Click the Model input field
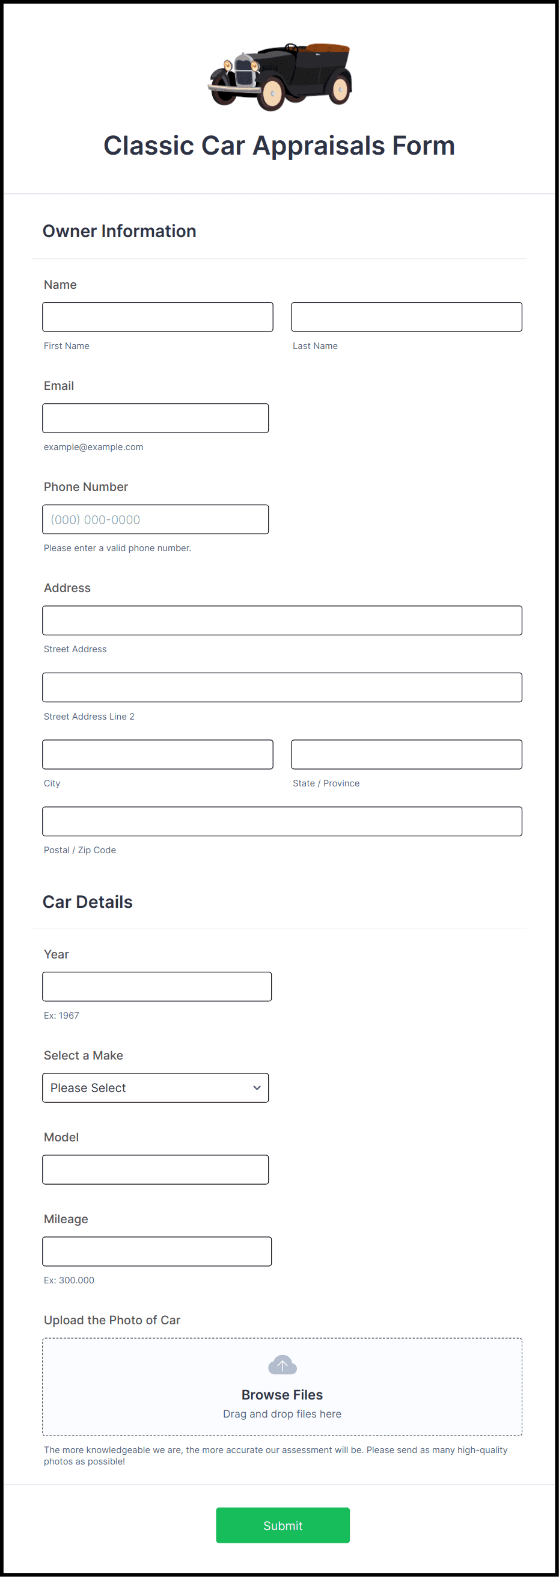Viewport: 559px width, 1577px height. (x=154, y=1169)
